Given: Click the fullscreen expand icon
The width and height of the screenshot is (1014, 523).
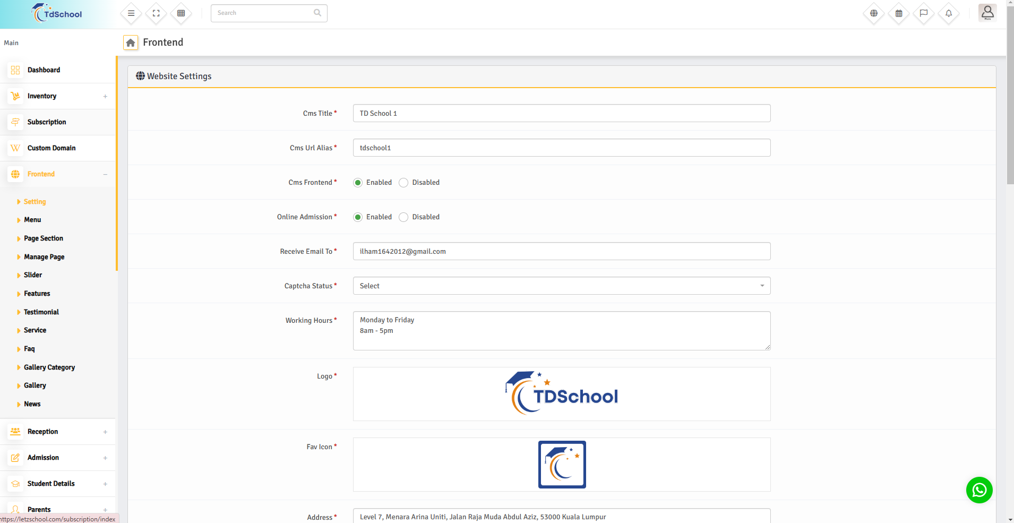Looking at the screenshot, I should pos(156,13).
